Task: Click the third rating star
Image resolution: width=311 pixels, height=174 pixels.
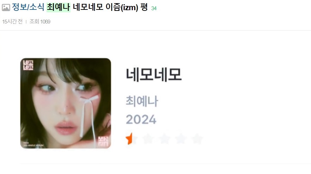Action: click(x=165, y=139)
